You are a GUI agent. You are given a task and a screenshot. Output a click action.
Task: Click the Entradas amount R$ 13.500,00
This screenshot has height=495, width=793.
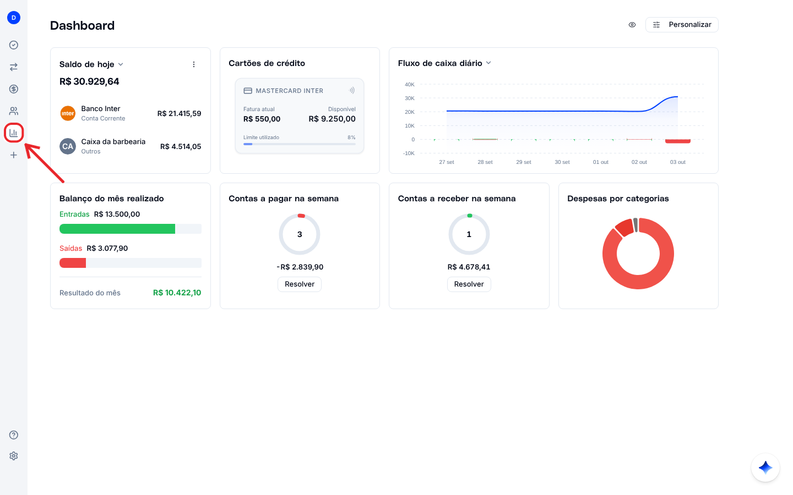(x=117, y=214)
